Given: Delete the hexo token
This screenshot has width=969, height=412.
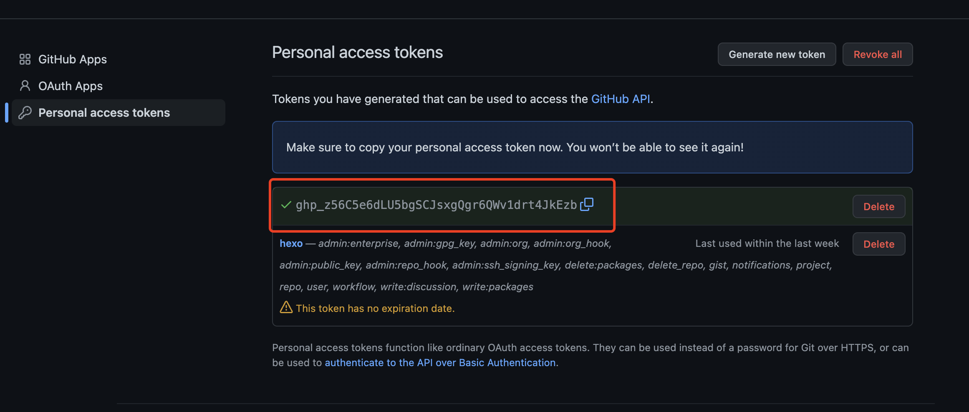Looking at the screenshot, I should pos(879,244).
